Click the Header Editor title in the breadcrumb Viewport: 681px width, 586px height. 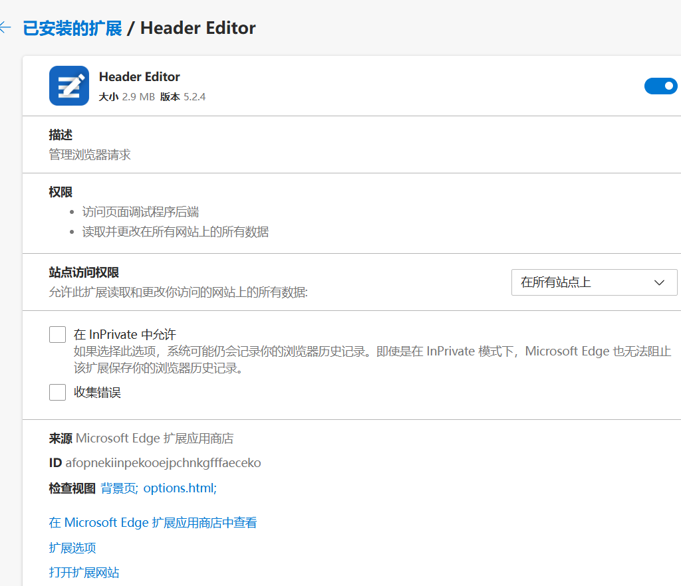[x=198, y=28]
